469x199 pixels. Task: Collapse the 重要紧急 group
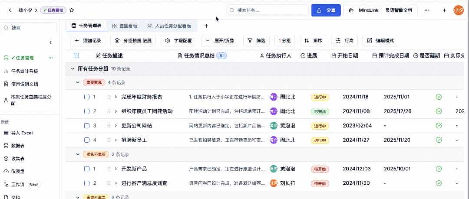[x=78, y=82]
